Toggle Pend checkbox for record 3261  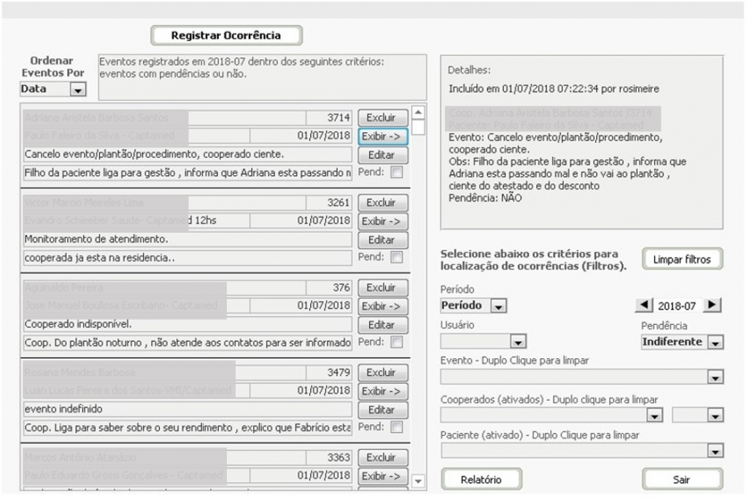pos(396,258)
